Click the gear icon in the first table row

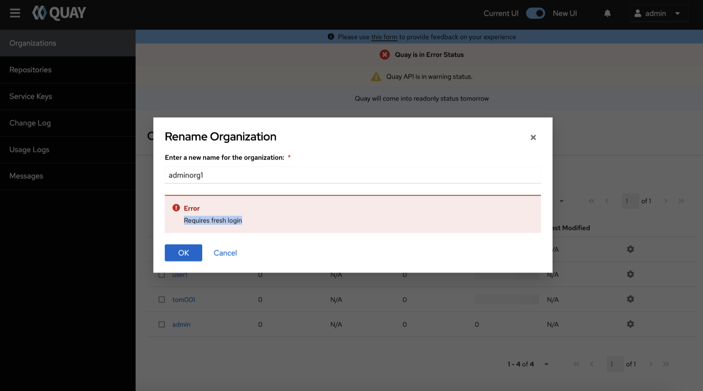coord(630,249)
